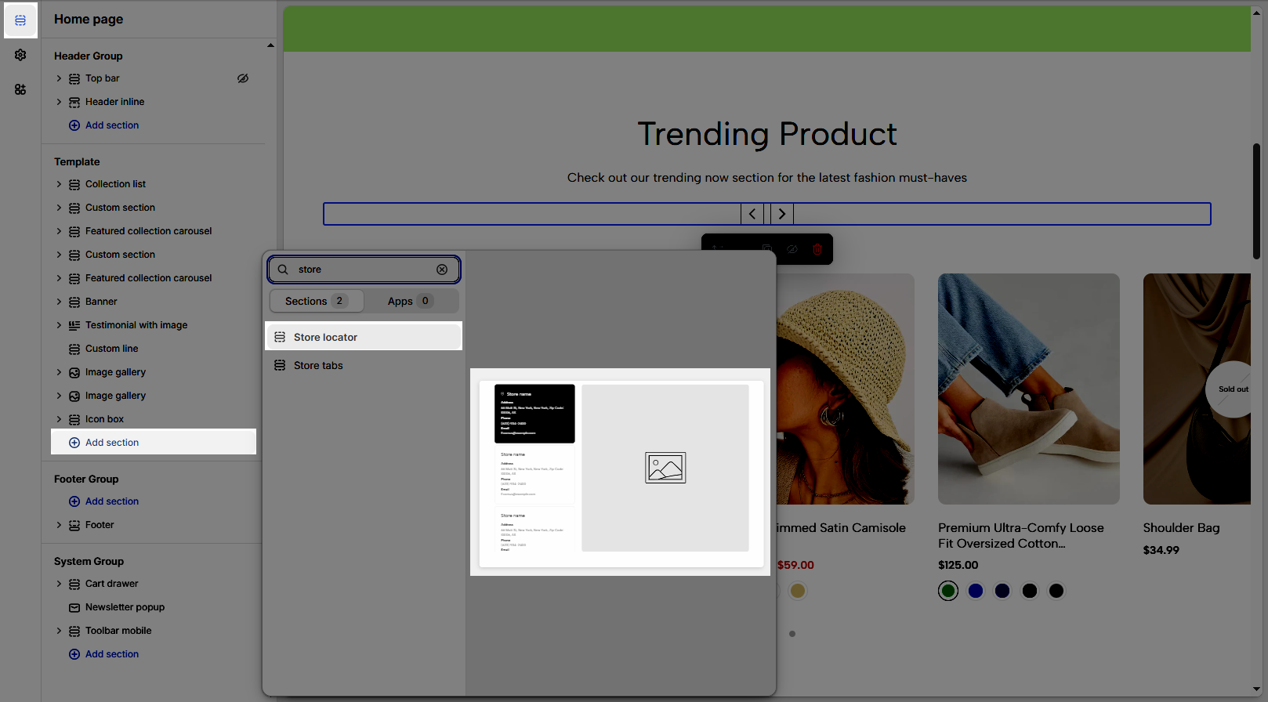Click the magnifier icon in search box
The image size is (1268, 702).
tap(283, 270)
